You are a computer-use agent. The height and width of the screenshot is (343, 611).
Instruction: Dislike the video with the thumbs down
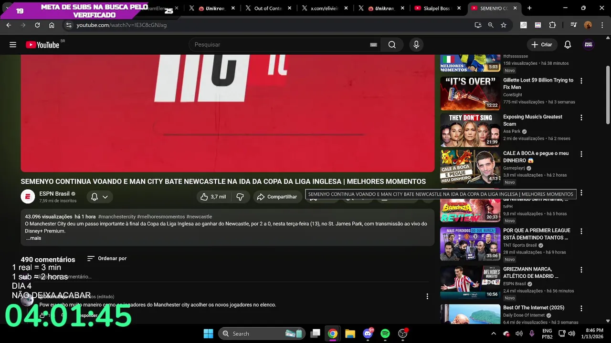[240, 197]
